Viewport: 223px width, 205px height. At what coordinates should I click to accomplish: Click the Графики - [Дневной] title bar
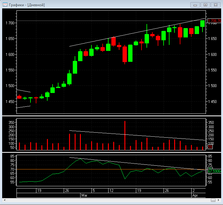[x=93, y=5]
